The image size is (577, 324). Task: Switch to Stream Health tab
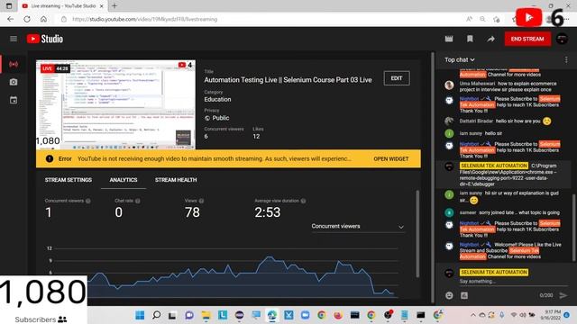pos(176,180)
